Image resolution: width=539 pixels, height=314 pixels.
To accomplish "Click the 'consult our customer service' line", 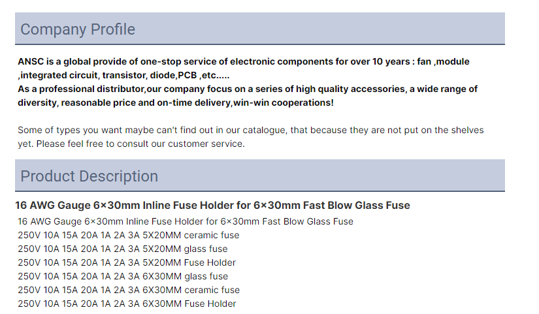I will pyautogui.click(x=131, y=144).
